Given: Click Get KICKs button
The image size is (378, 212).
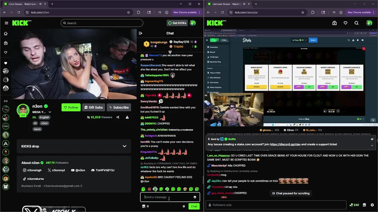Looking at the screenshot, I should pyautogui.click(x=177, y=23).
